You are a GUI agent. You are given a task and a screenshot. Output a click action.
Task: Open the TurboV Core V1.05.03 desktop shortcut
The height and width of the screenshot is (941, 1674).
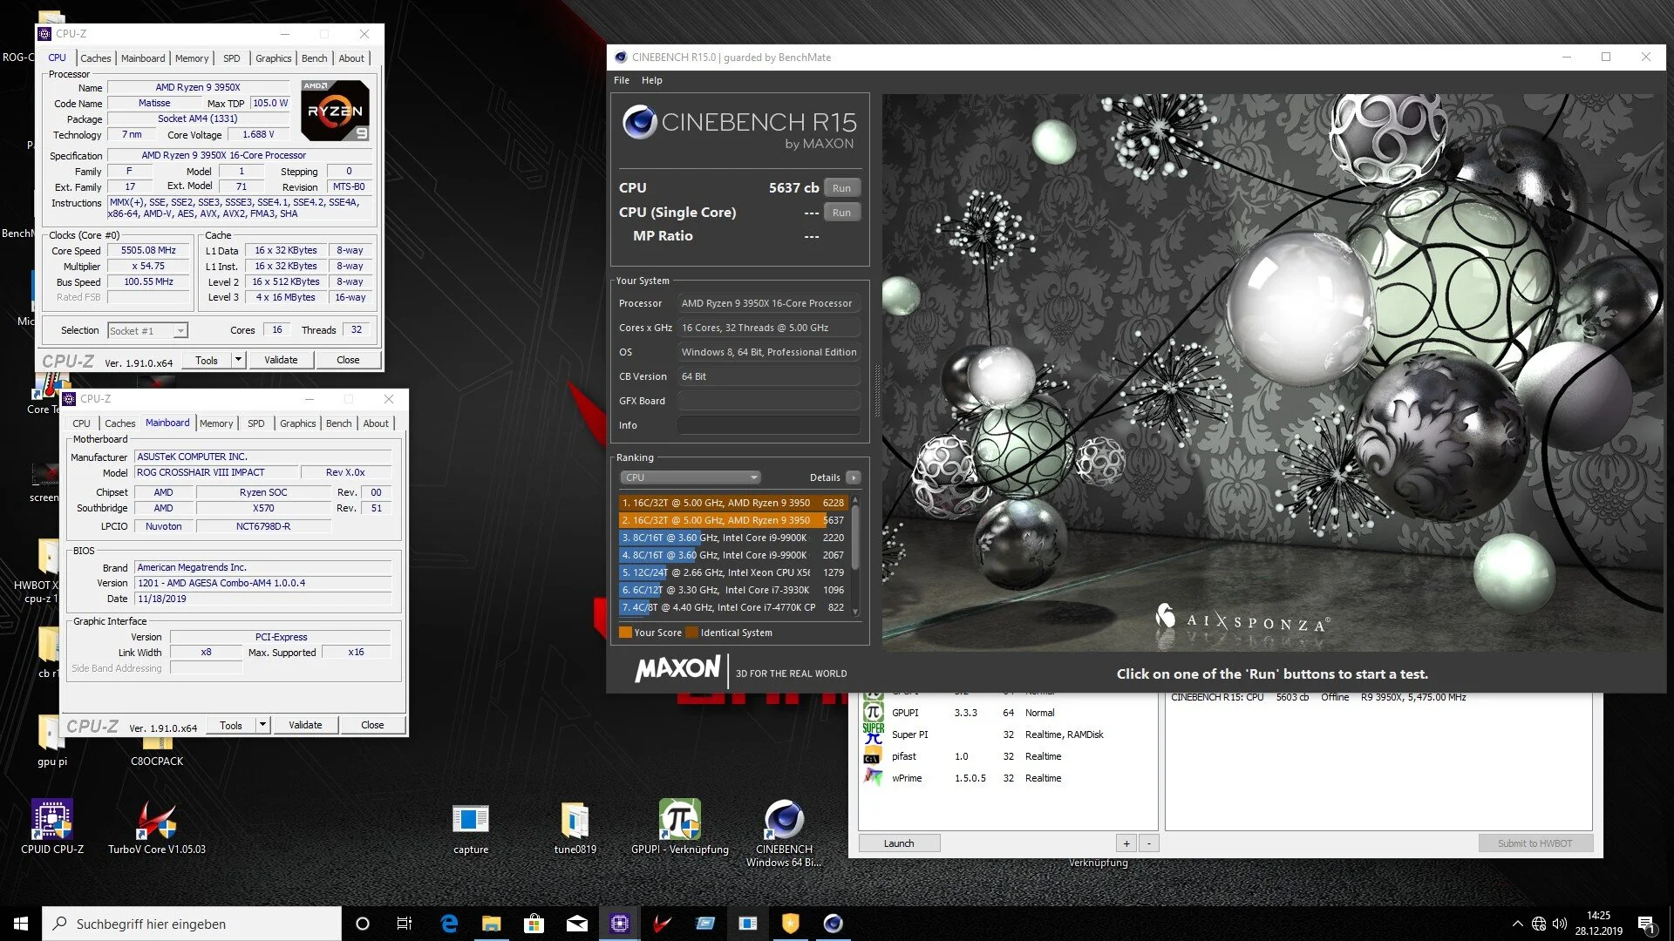coord(157,820)
